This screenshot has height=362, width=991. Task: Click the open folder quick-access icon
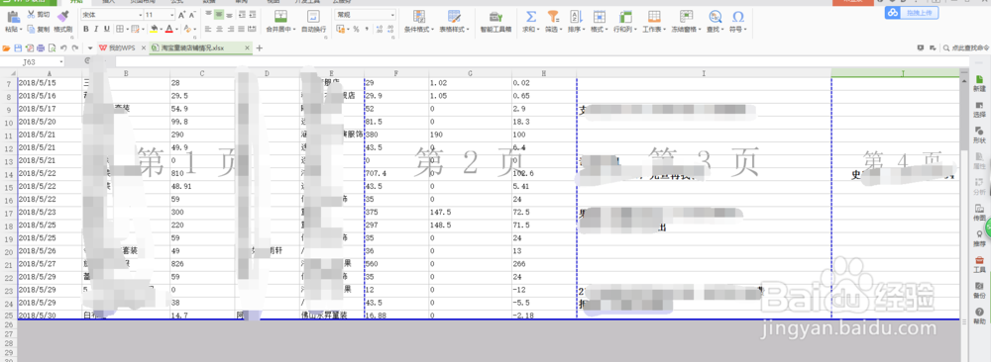coord(6,47)
